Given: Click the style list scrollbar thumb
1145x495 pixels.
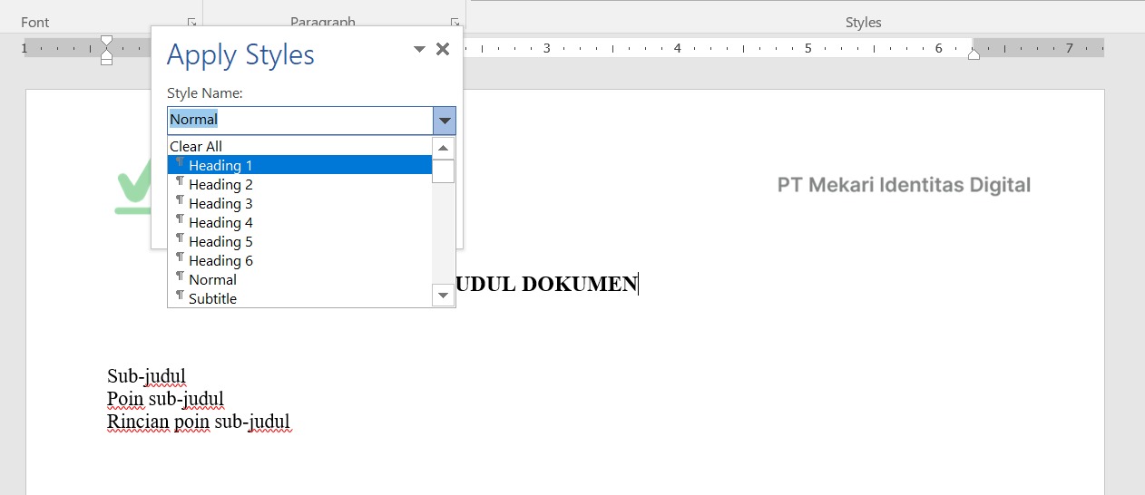Looking at the screenshot, I should [x=444, y=171].
